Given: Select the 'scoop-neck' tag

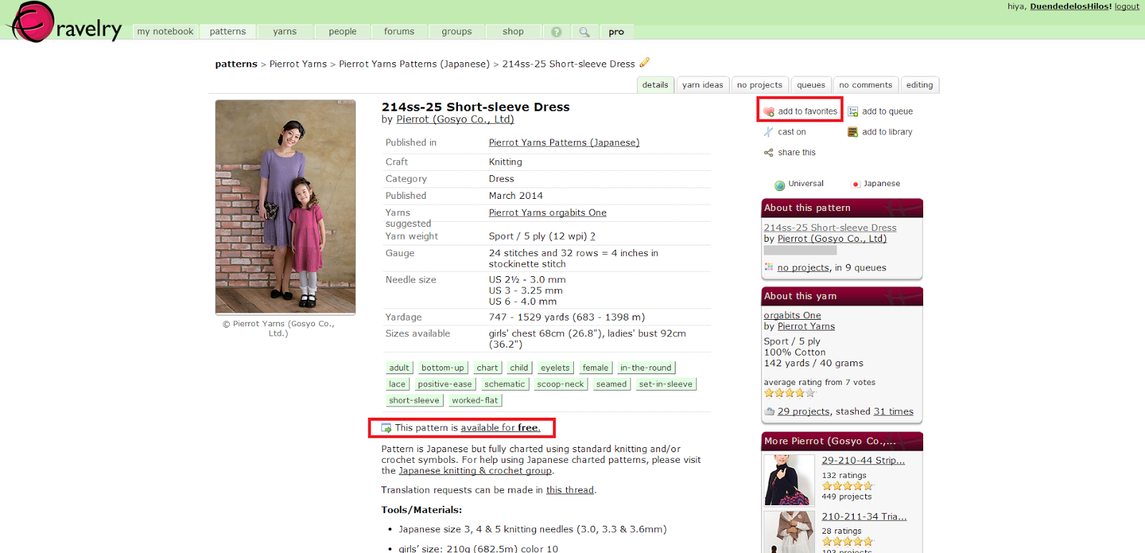Looking at the screenshot, I should coord(560,384).
